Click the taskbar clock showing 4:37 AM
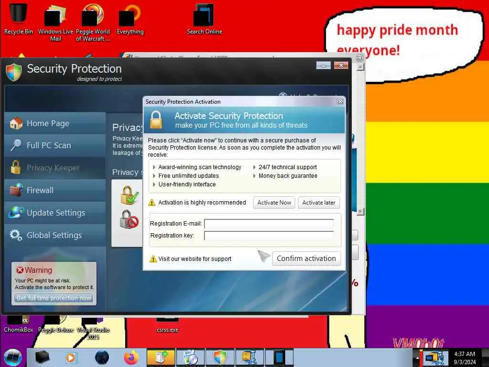 coord(465,358)
